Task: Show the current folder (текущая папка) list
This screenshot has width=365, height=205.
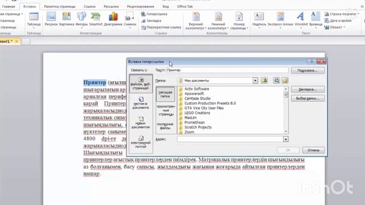Action: coord(165,94)
